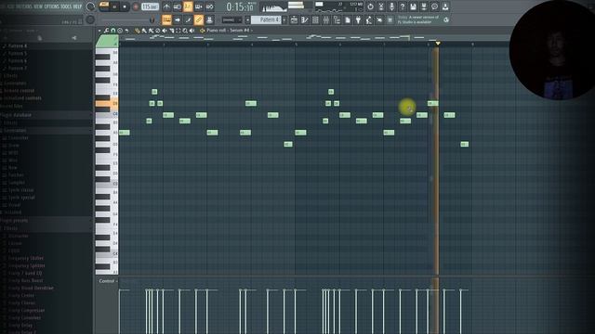
Task: Toggle the highlighted countdown before recording
Action: tap(188, 6)
